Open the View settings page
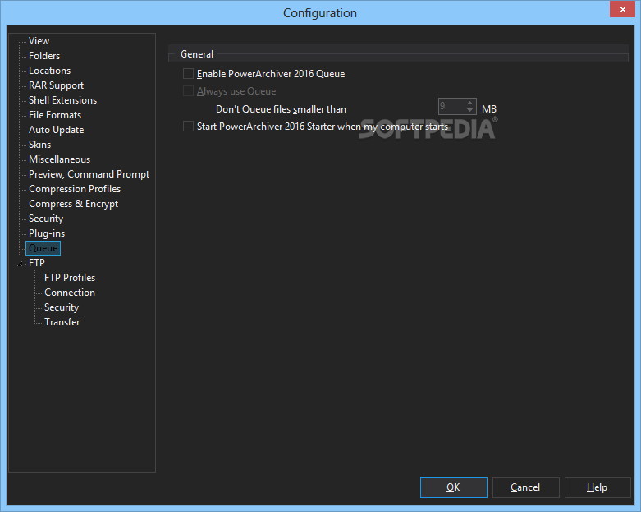 (x=39, y=41)
